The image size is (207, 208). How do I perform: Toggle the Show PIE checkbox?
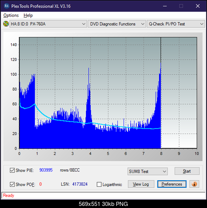click(12, 170)
